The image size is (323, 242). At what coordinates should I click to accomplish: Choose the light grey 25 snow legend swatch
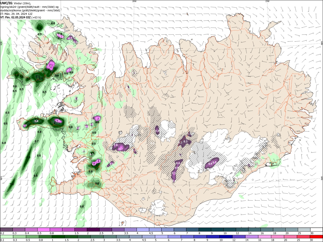[x=304, y=230]
